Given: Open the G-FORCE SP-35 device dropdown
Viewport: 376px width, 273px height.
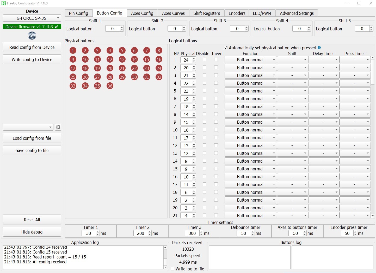Looking at the screenshot, I should 32,18.
